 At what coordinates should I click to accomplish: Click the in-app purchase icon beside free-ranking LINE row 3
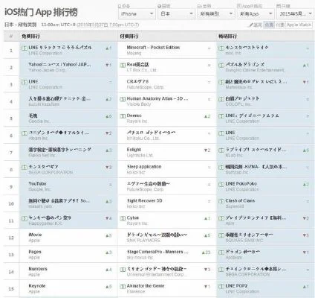click(x=25, y=82)
